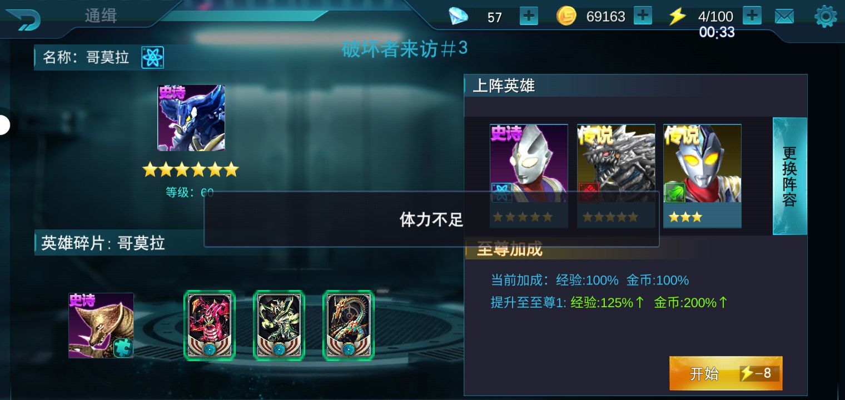845x400 pixels.
Task: Open the 哥莫拉 boss portrait
Action: tap(191, 118)
